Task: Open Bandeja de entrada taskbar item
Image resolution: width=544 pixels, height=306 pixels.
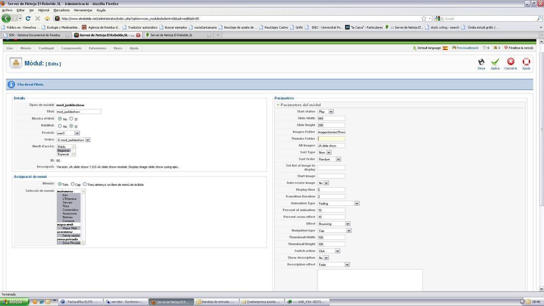Action: (216, 302)
